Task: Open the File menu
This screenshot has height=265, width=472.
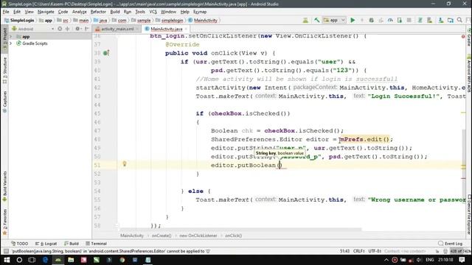Action: pyautogui.click(x=6, y=12)
